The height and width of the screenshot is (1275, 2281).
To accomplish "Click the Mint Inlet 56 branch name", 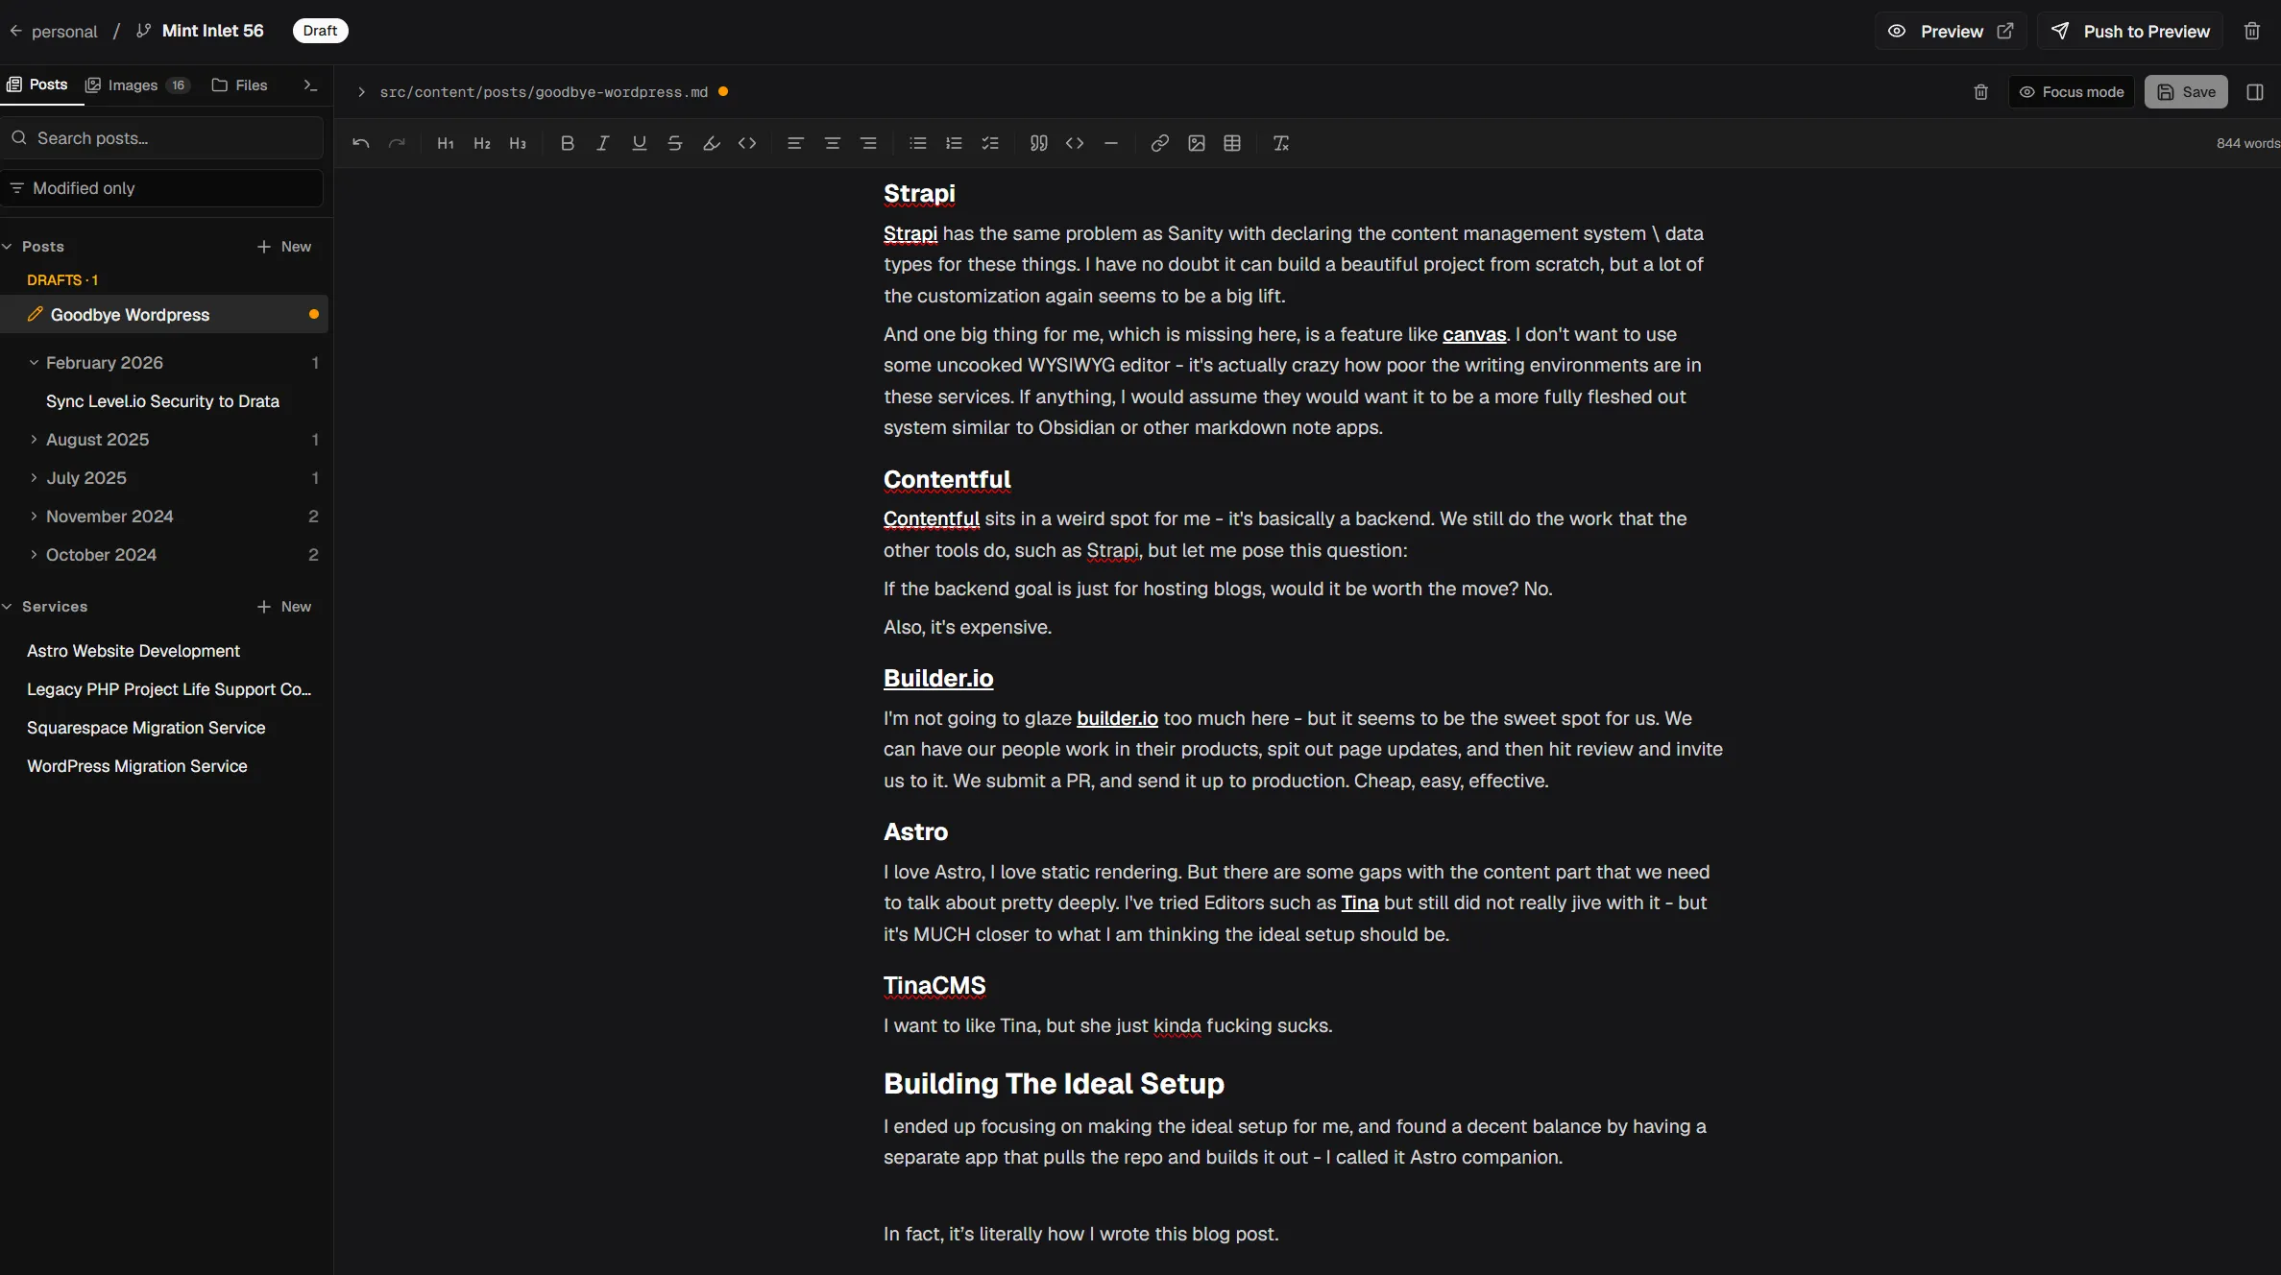I will coord(212,31).
